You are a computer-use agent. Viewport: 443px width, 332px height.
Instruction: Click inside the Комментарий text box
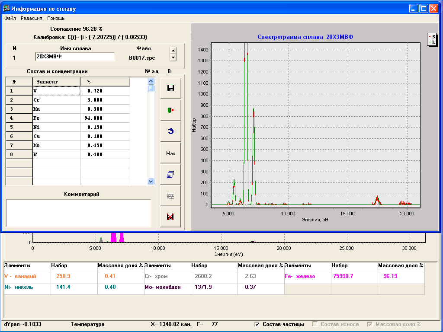[x=78, y=213]
